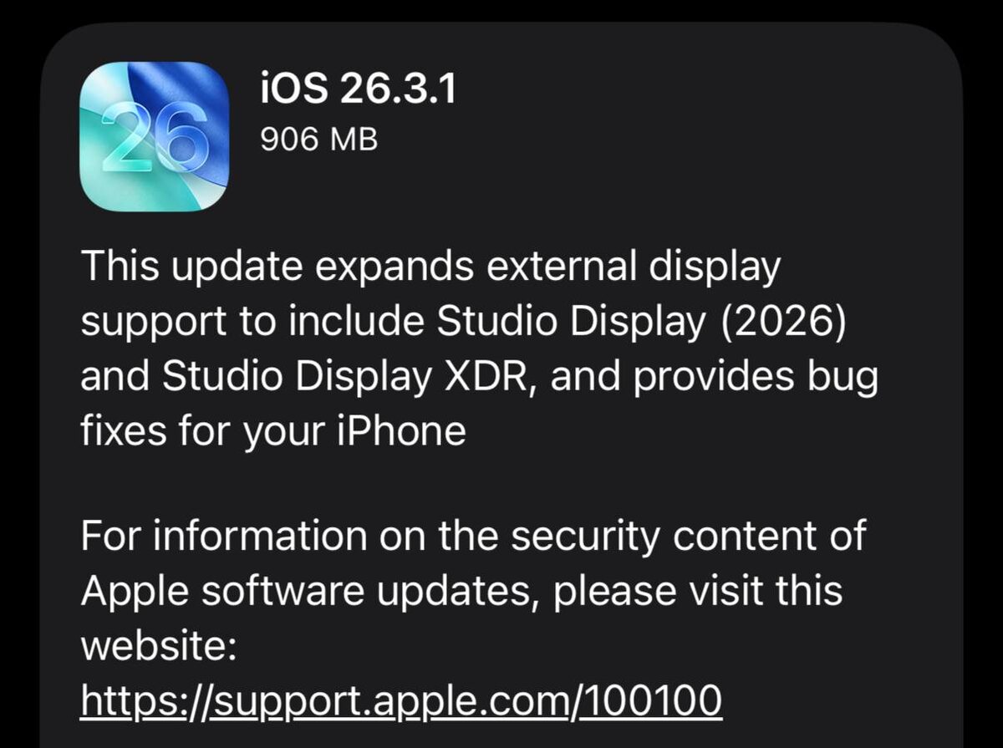Image resolution: width=1003 pixels, height=748 pixels.
Task: Click the line starting "For information on the security"
Action: 473,537
